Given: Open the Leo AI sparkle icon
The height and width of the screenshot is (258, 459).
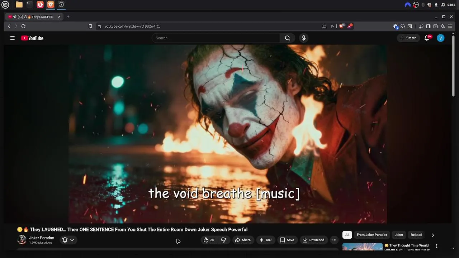Looking at the screenshot, I should pos(443,26).
